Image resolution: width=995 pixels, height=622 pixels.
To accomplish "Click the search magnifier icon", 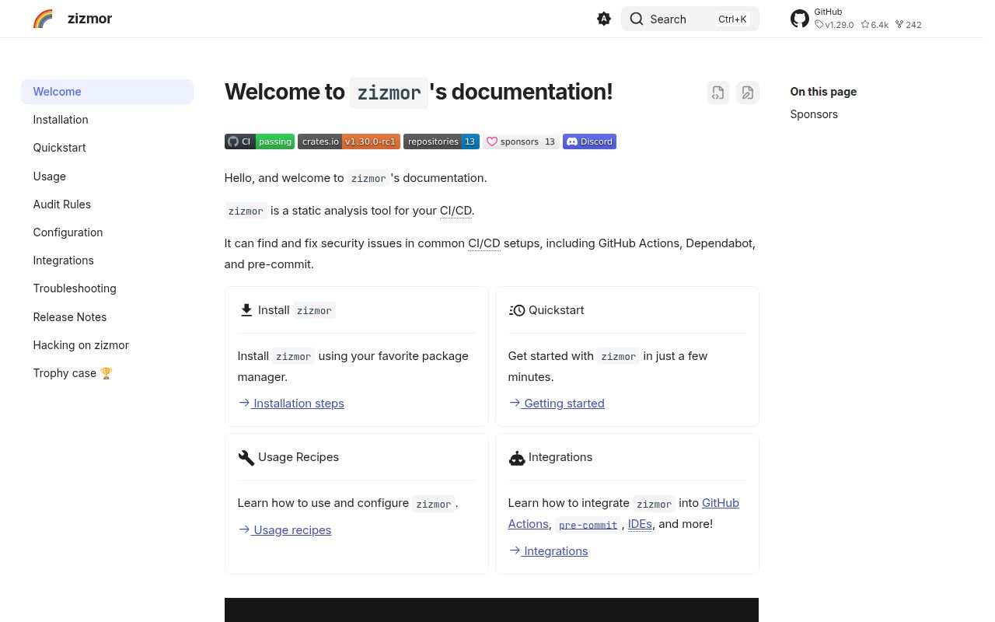I will pyautogui.click(x=637, y=19).
